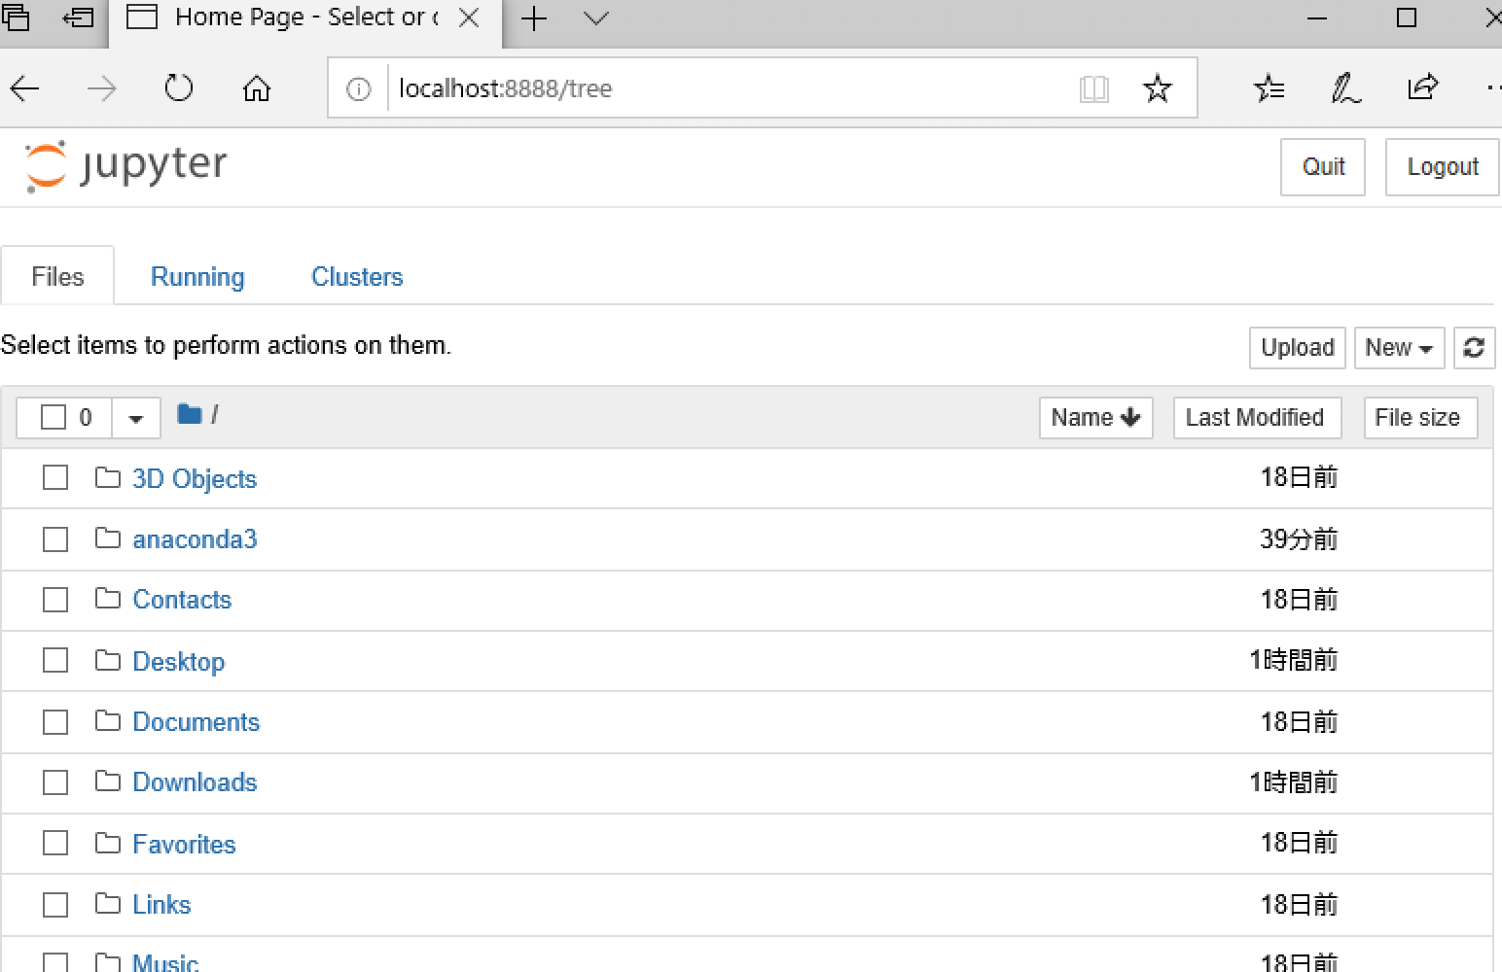Switch to the Running tab
Image resolution: width=1502 pixels, height=972 pixels.
coord(197,277)
